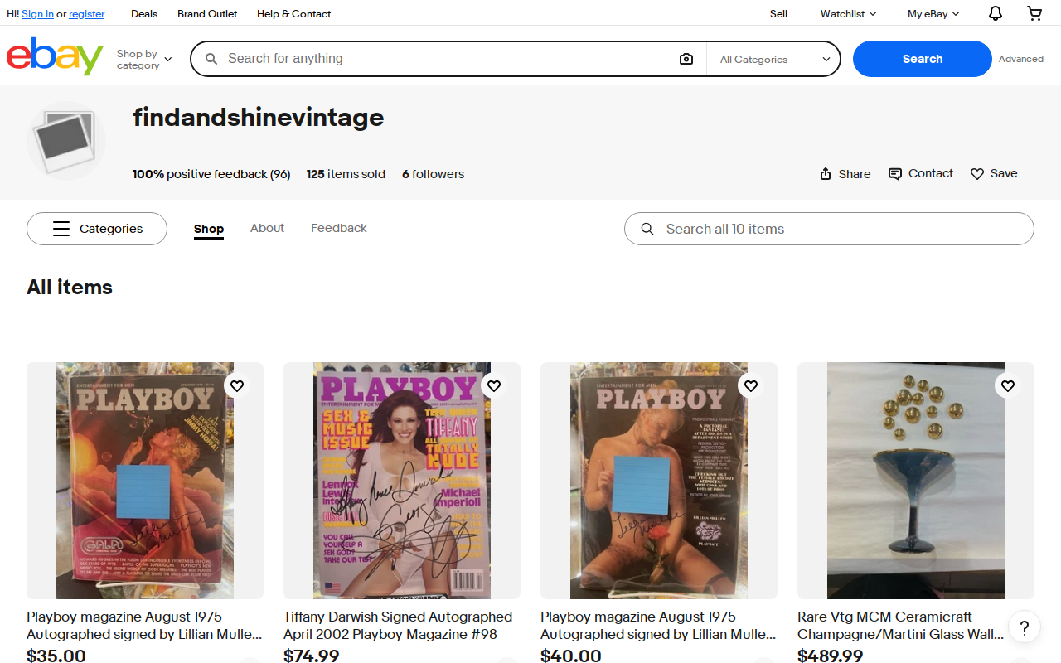Click the 125 items sold text
The width and height of the screenshot is (1061, 663).
(x=346, y=174)
